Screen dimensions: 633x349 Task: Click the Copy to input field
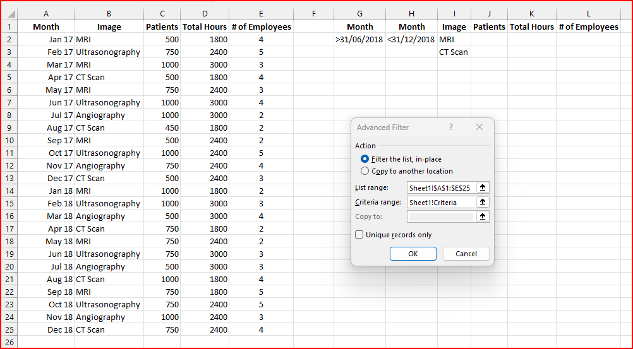(442, 216)
